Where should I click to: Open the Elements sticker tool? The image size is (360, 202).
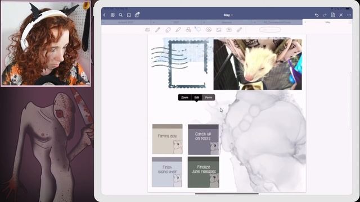209,30
